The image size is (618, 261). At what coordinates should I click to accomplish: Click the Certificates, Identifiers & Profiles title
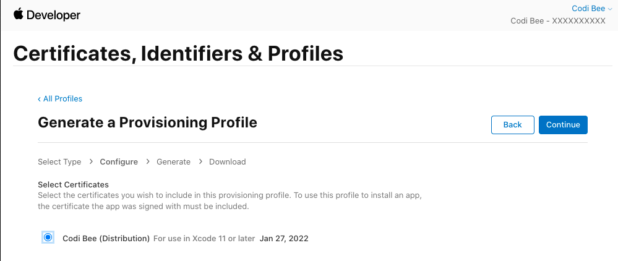pyautogui.click(x=178, y=53)
